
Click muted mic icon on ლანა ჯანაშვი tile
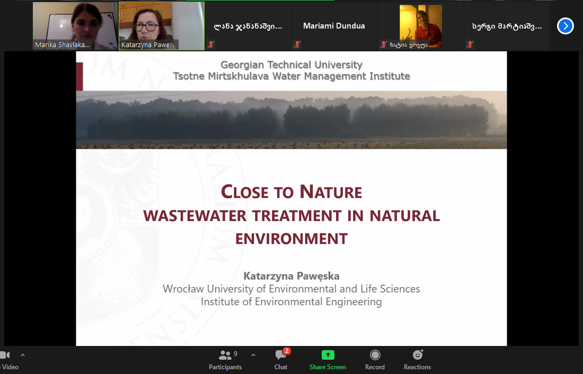[x=211, y=44]
